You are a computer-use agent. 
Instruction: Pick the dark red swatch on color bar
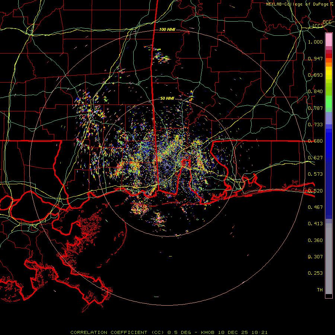329,56
